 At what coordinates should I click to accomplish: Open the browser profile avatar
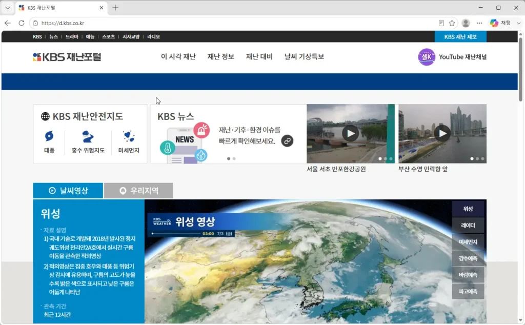[x=466, y=23]
